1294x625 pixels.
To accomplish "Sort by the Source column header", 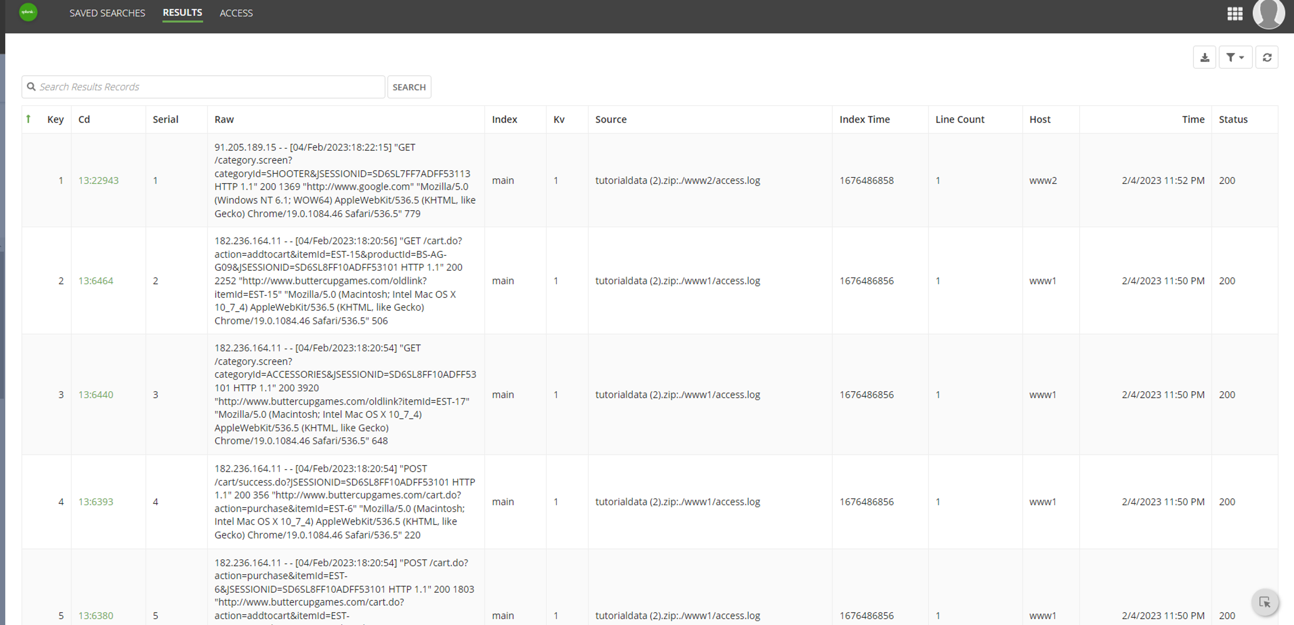I will pyautogui.click(x=611, y=120).
